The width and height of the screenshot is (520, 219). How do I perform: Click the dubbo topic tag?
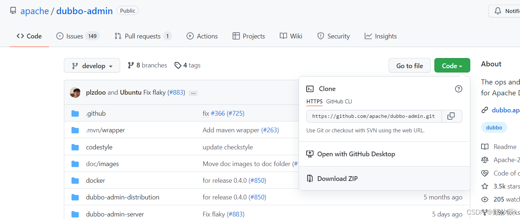[494, 128]
